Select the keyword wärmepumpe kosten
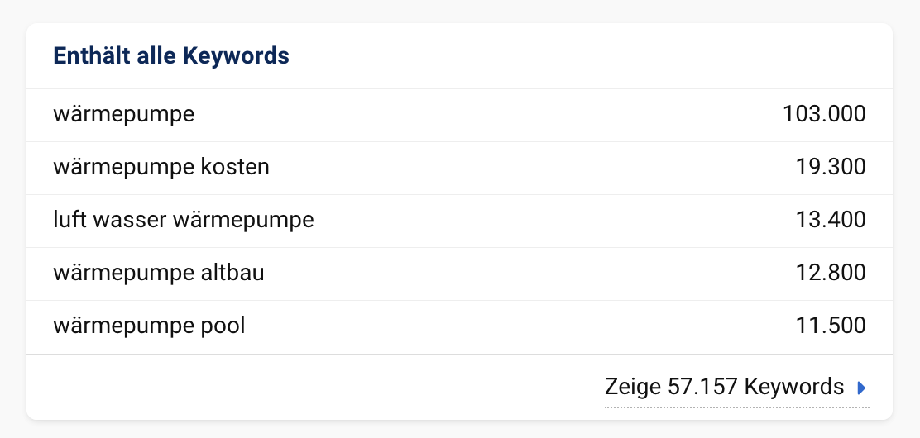The width and height of the screenshot is (920, 438). click(x=161, y=167)
